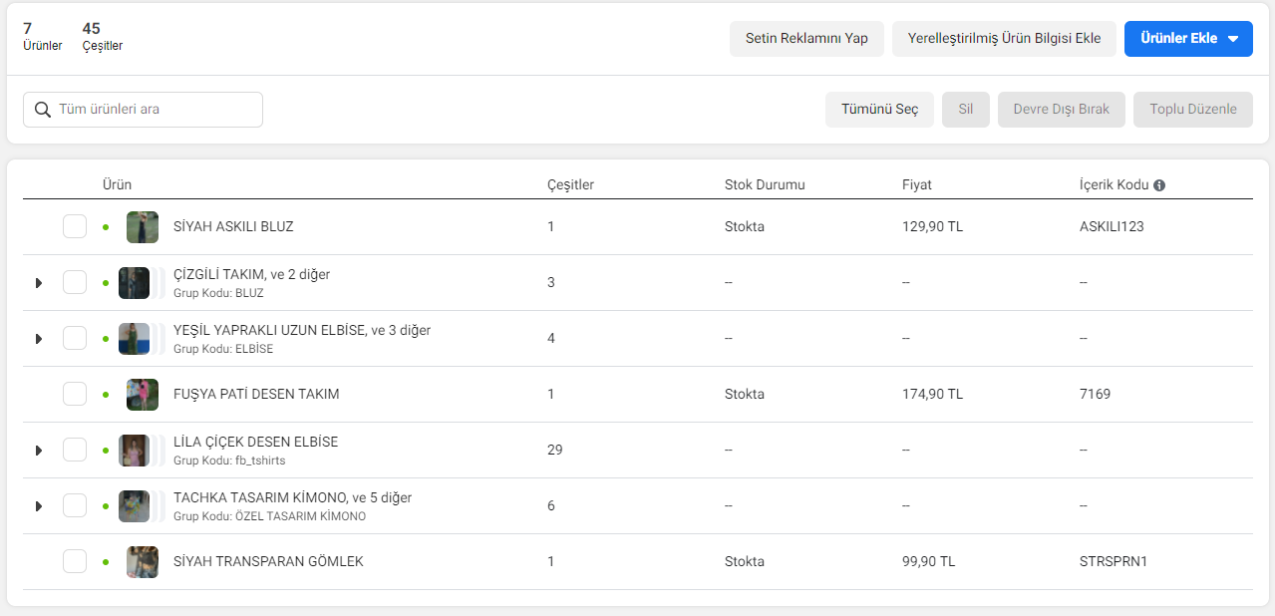Open SİYAH ASKILI BLUZ product thumbnail

pos(143,227)
